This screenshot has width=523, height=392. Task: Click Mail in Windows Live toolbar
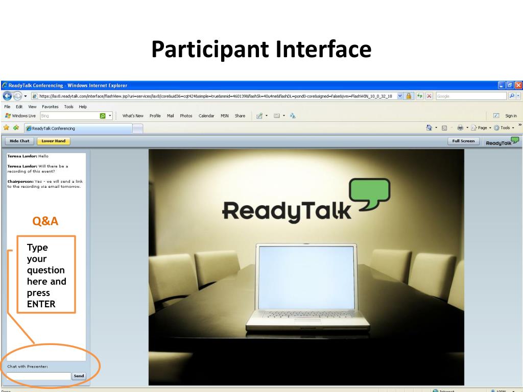click(171, 116)
